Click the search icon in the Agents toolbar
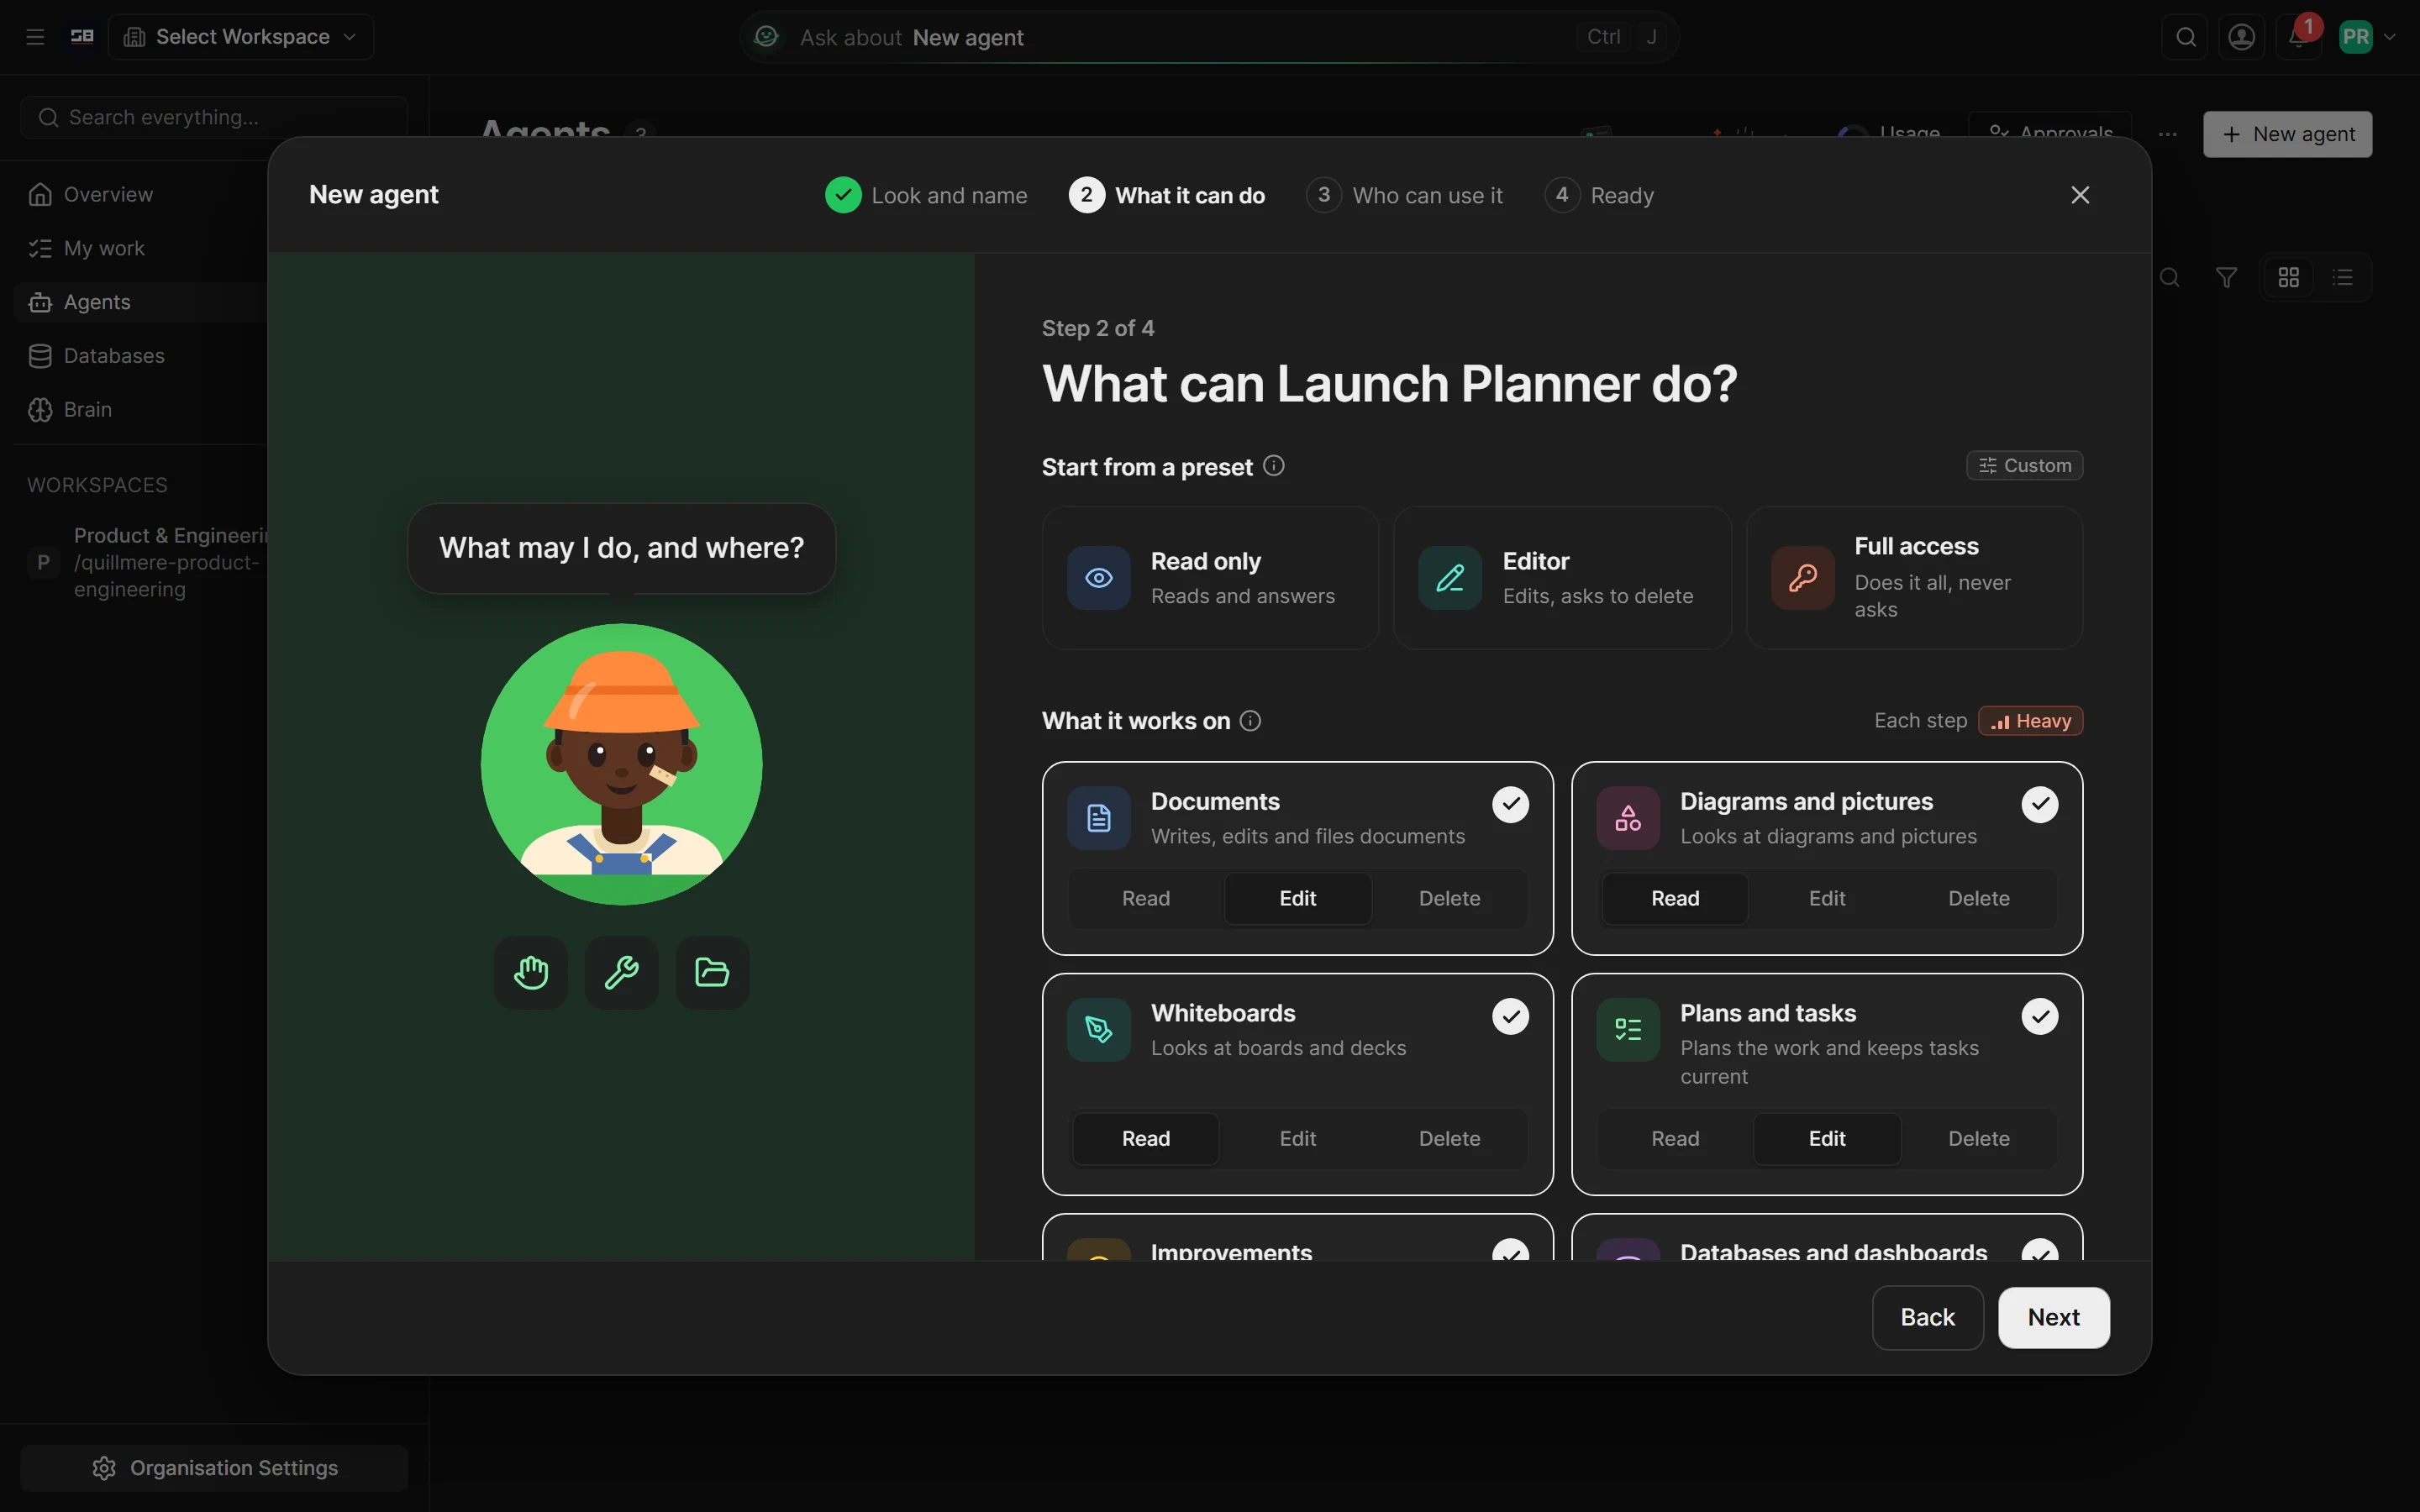 point(2169,277)
